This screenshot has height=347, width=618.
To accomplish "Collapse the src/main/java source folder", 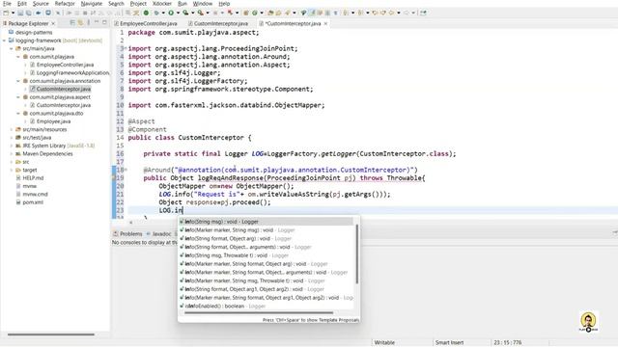I will pos(12,48).
